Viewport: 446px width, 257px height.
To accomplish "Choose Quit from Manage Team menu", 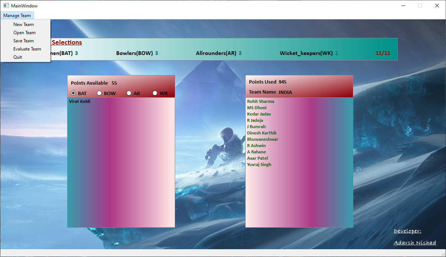I will pos(25,57).
